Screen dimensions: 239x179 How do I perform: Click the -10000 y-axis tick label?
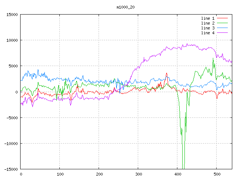pos(11,143)
